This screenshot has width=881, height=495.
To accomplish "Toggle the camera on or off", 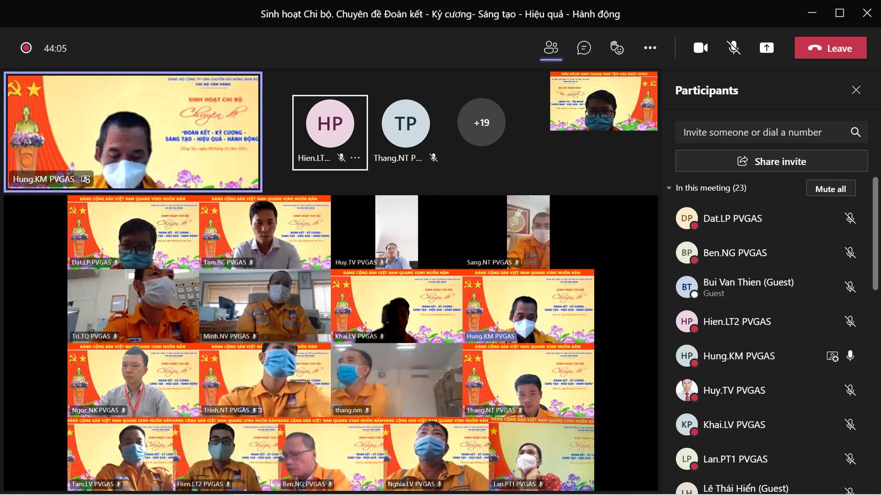I will (700, 48).
